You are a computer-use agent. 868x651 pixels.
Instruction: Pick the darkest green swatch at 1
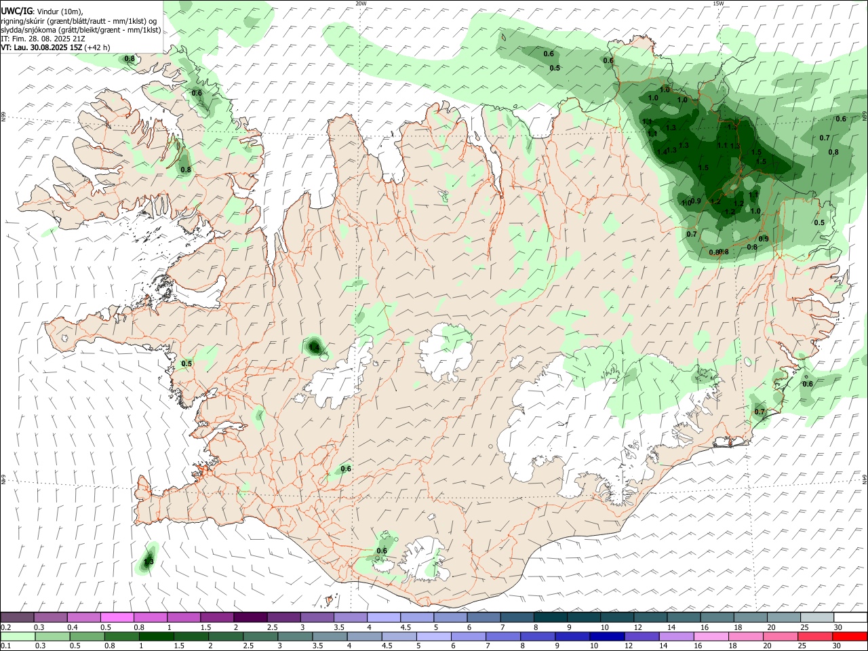(x=156, y=636)
